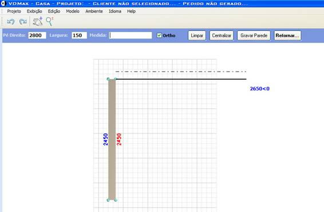Open the Exibição menu
The width and height of the screenshot is (324, 212).
(x=34, y=11)
